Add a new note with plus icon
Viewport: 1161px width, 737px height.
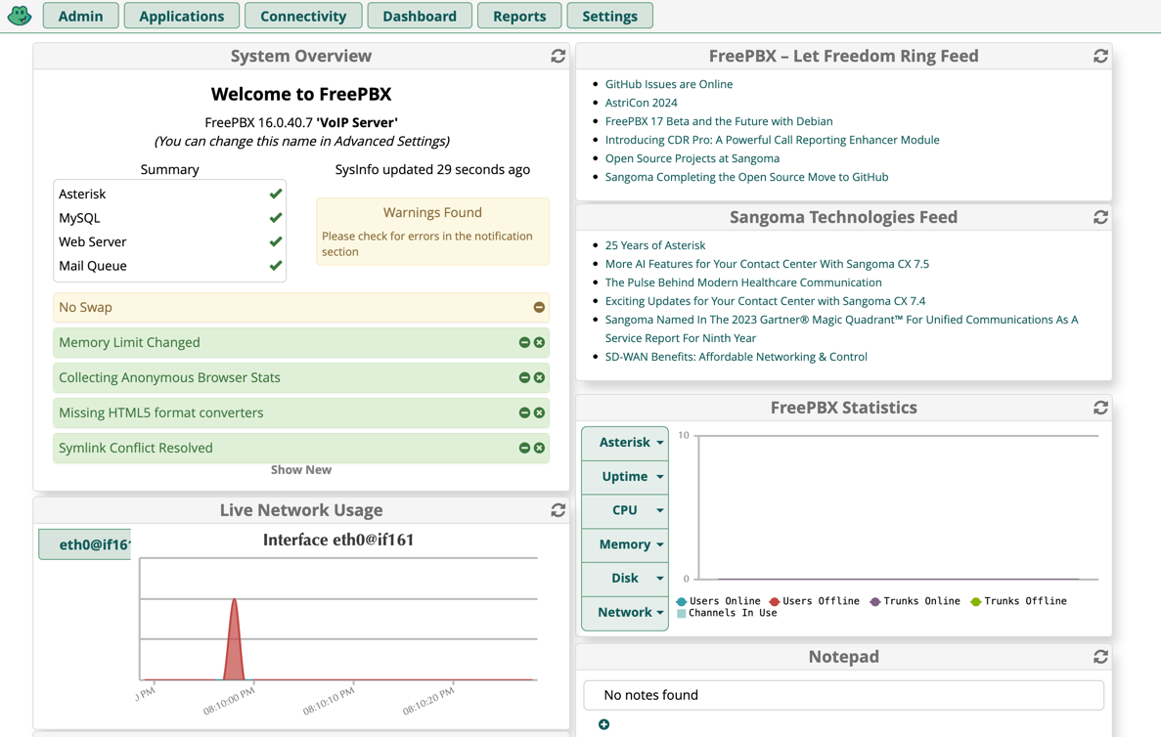604,724
